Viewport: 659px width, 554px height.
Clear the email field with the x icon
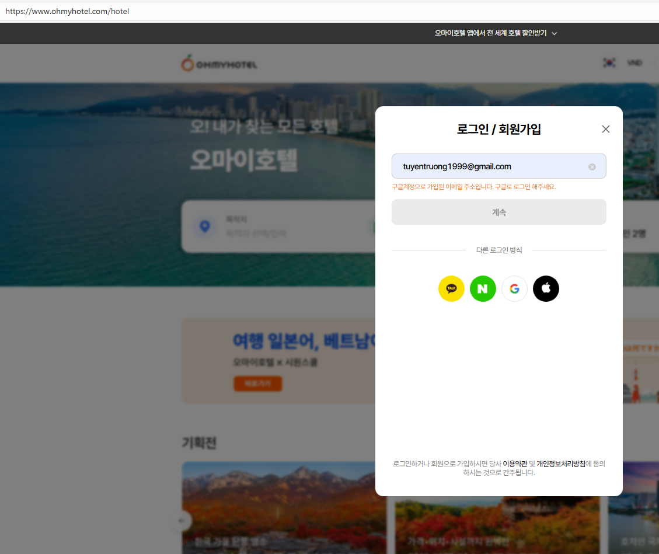click(x=592, y=167)
